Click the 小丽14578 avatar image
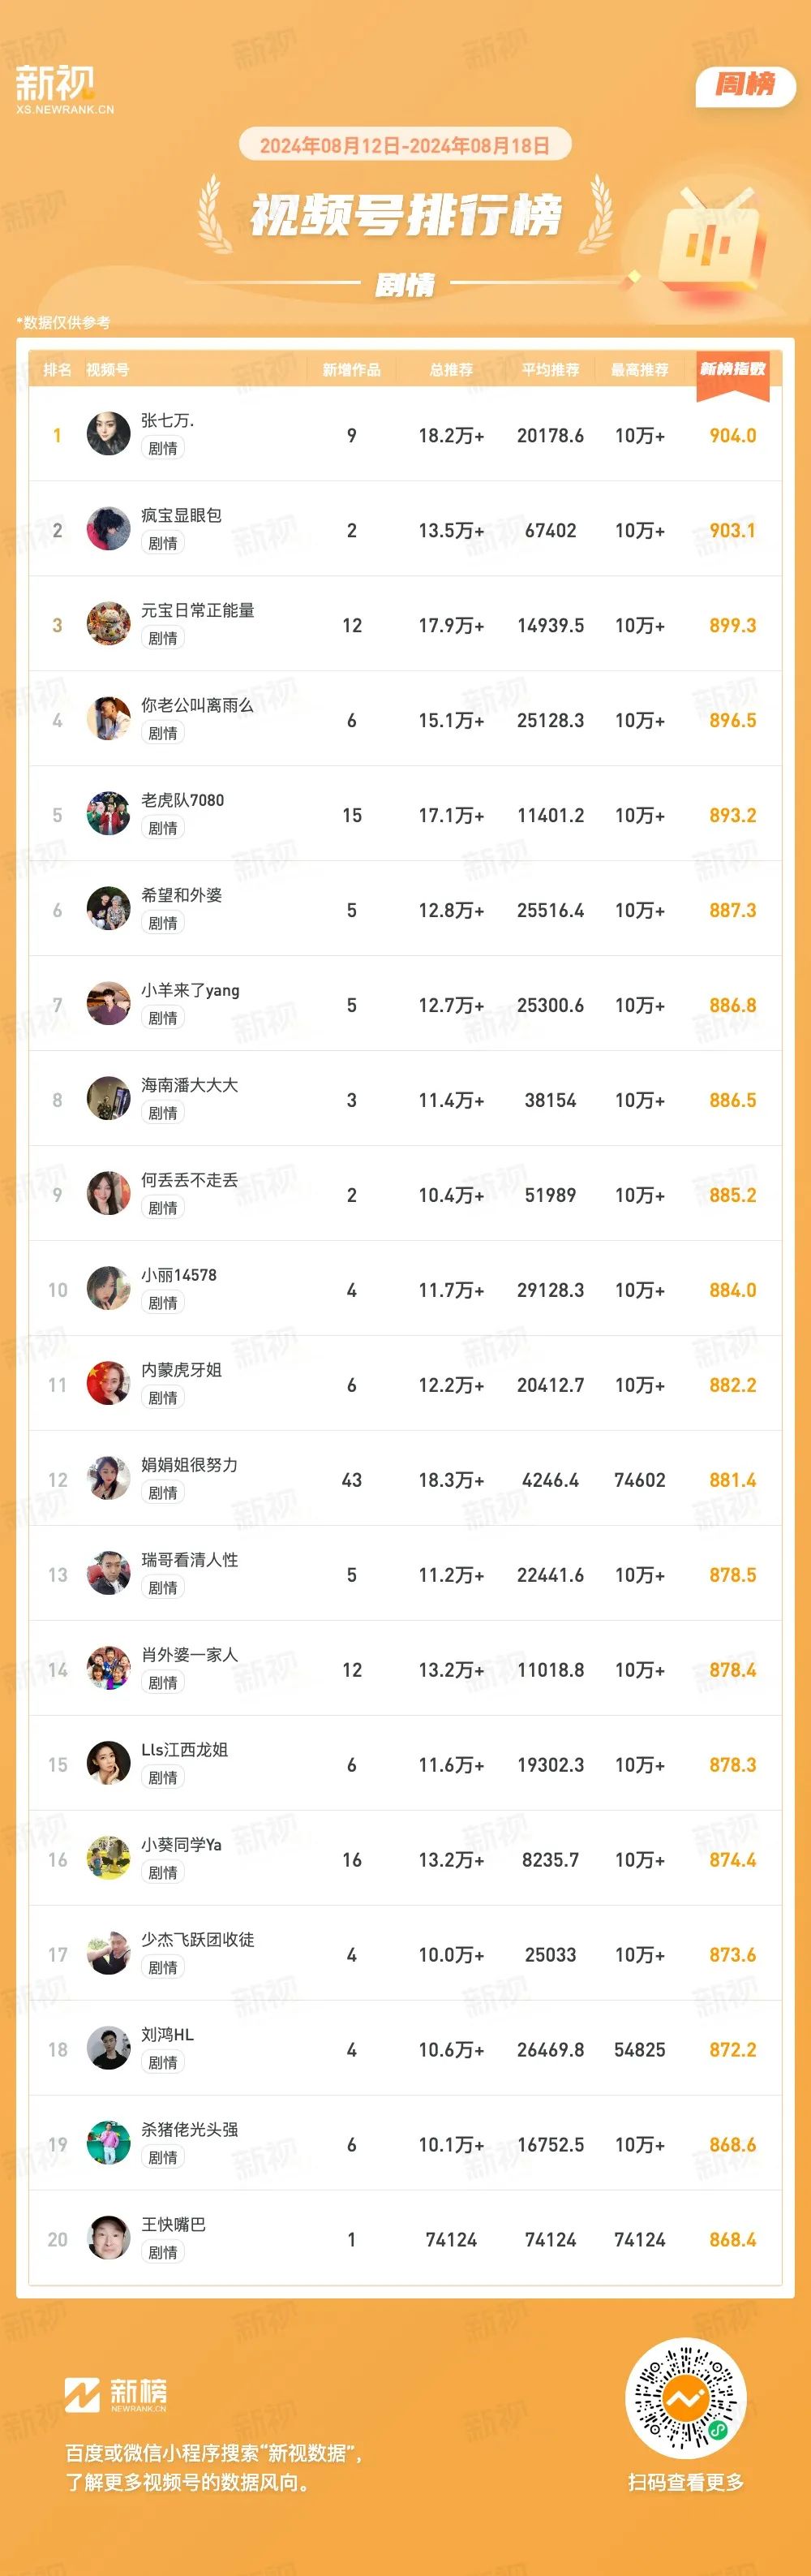Image resolution: width=811 pixels, height=2576 pixels. [x=108, y=1289]
